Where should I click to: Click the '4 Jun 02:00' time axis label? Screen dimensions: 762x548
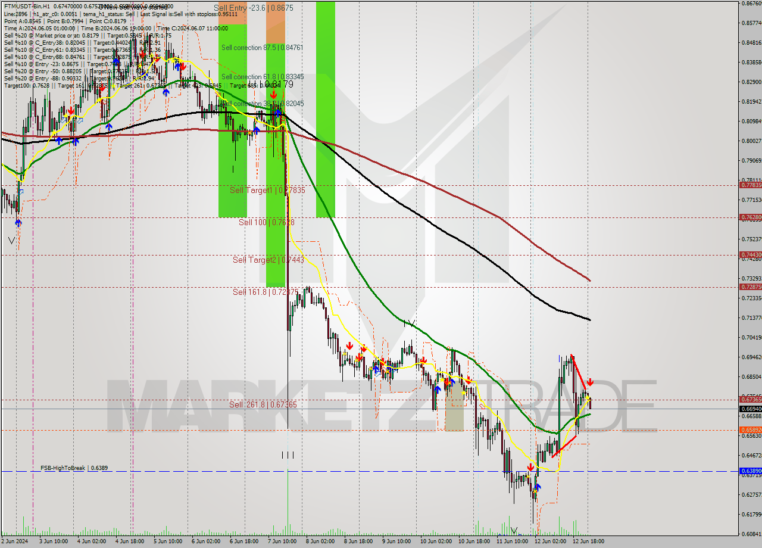coord(91,541)
